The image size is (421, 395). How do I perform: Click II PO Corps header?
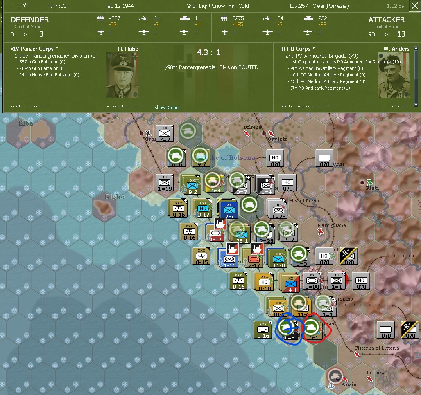tap(298, 49)
